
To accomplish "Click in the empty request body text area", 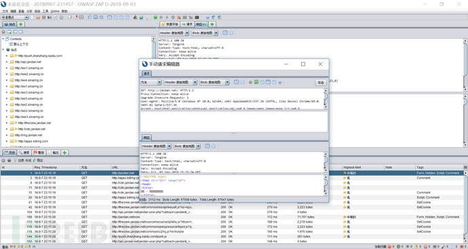I will pyautogui.click(x=234, y=121).
